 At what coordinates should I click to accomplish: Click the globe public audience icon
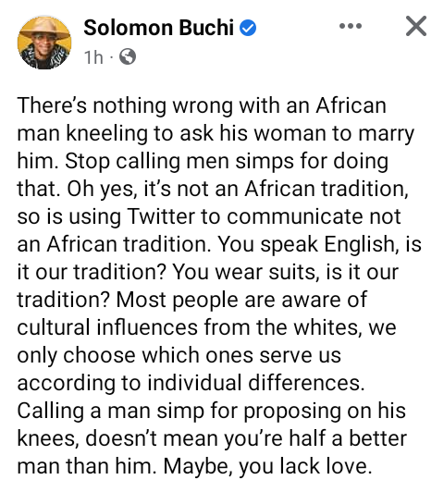click(x=128, y=57)
